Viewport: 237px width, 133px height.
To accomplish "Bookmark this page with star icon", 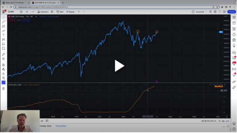I will [x=218, y=7].
